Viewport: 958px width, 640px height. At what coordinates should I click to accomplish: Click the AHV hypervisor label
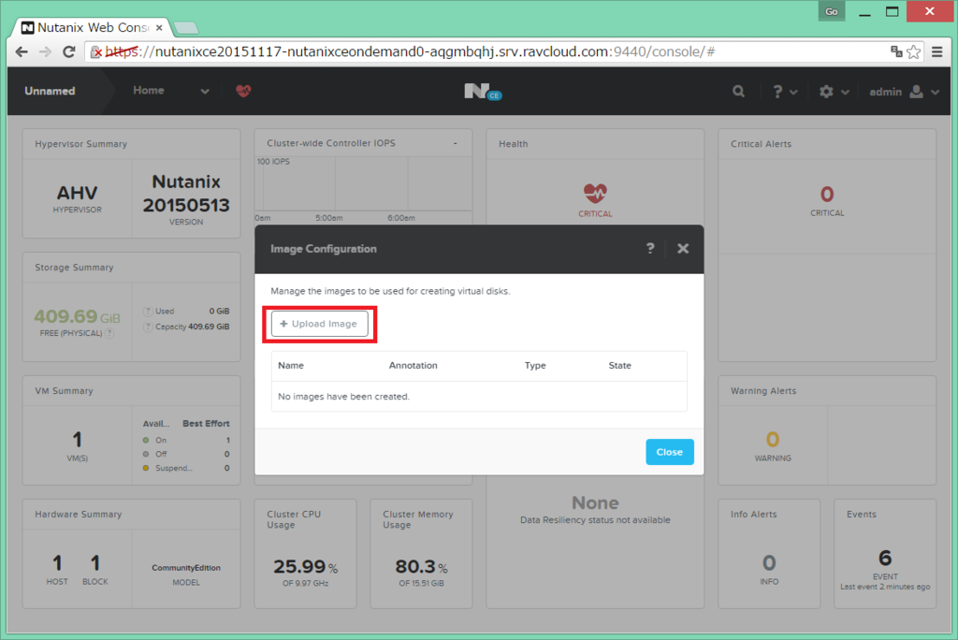(77, 193)
